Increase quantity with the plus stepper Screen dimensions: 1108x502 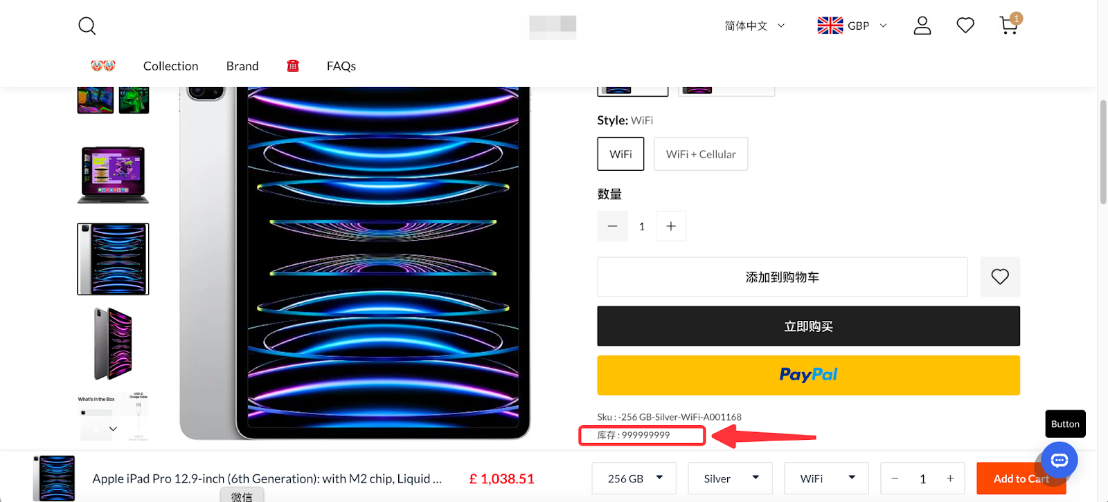pyautogui.click(x=670, y=225)
